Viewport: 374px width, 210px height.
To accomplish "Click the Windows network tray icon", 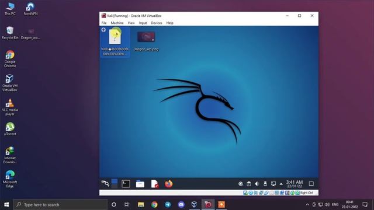I will pyautogui.click(x=321, y=205).
